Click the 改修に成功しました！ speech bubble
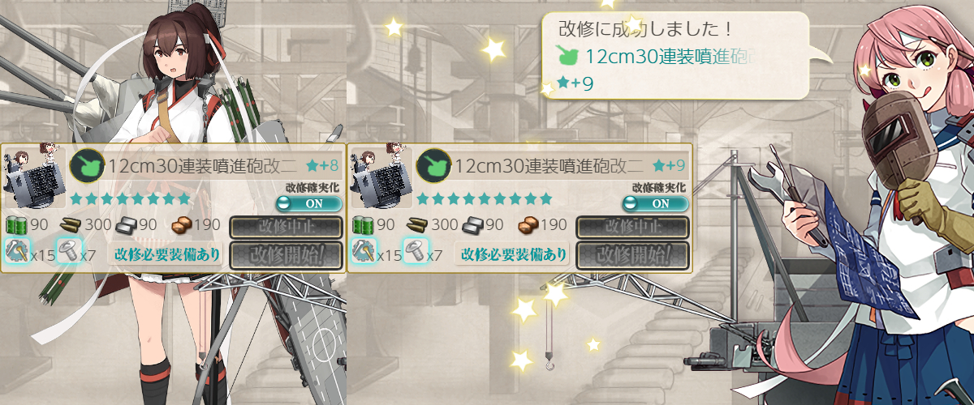This screenshot has height=405, width=974. [676, 55]
